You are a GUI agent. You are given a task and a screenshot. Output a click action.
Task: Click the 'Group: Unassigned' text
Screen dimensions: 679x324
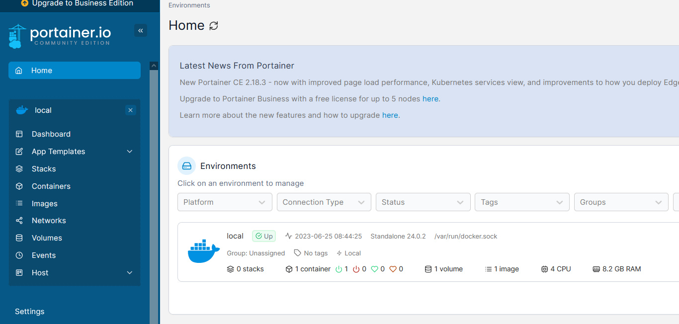(x=256, y=253)
